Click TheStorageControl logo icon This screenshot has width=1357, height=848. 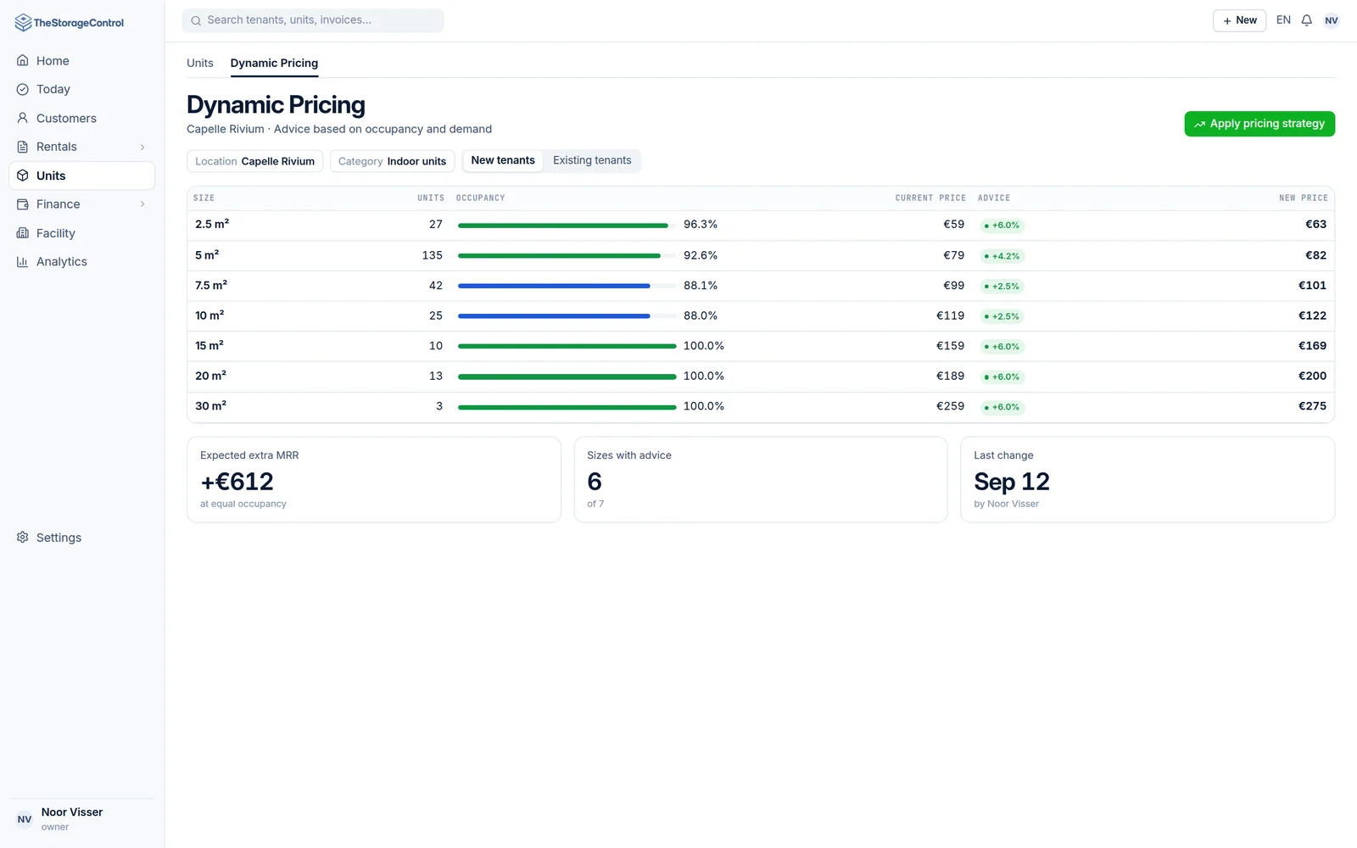tap(23, 23)
